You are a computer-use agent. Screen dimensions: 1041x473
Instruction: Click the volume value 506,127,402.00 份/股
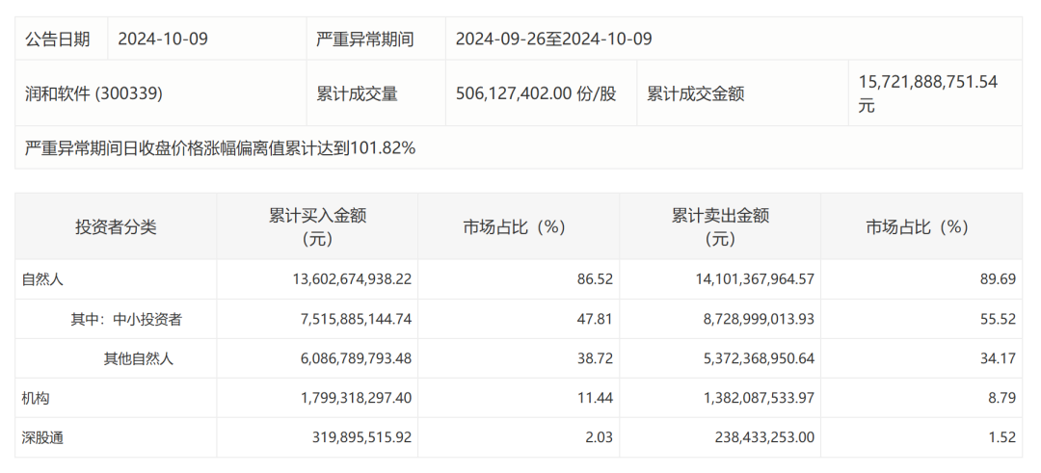[x=535, y=93]
